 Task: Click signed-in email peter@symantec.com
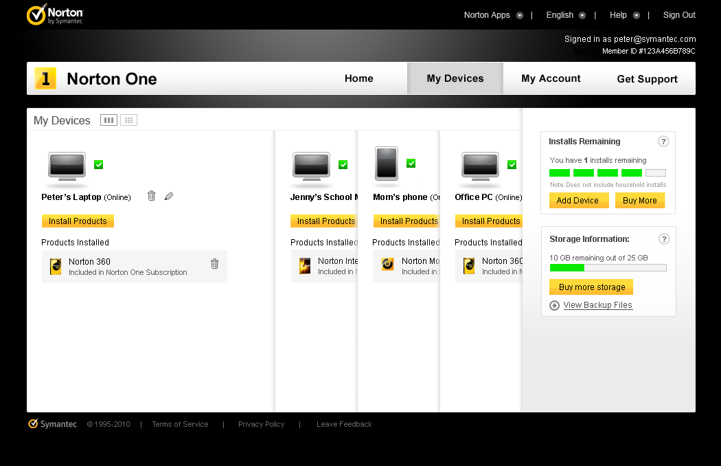pyautogui.click(x=655, y=39)
